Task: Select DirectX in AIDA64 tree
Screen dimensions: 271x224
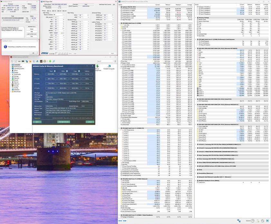Action: tap(16, 80)
